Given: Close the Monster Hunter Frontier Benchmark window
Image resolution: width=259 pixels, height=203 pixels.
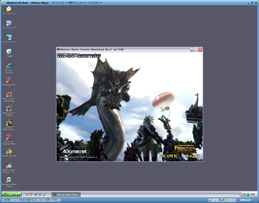Looking at the screenshot, I should 200,49.
